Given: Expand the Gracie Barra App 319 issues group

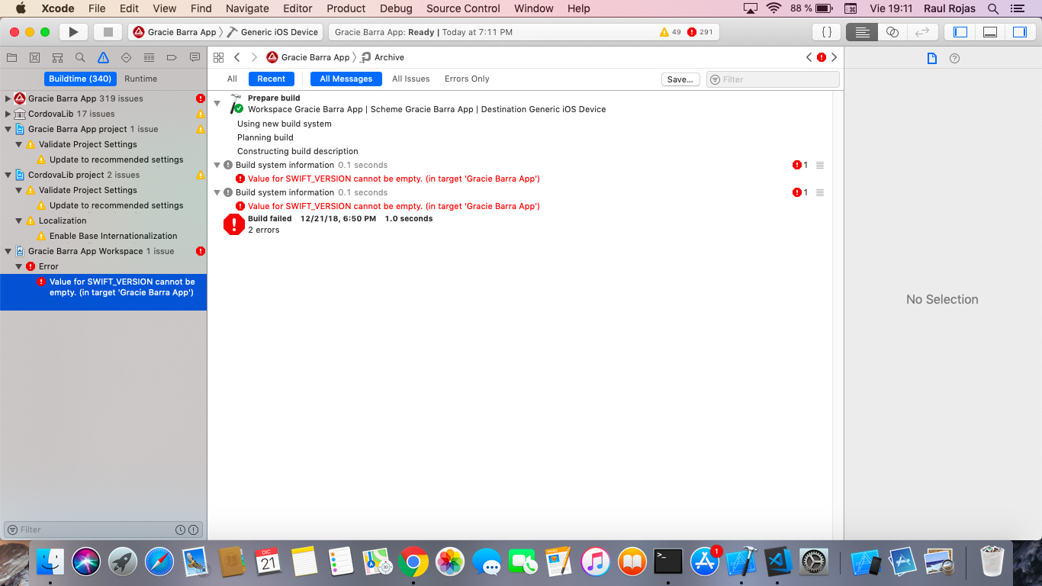Looking at the screenshot, I should (x=8, y=98).
